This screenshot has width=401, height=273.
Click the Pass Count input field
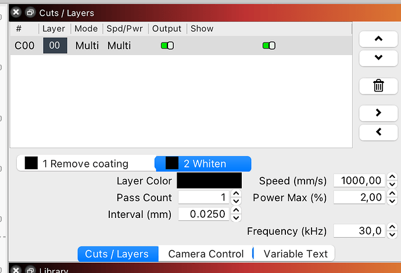click(203, 197)
